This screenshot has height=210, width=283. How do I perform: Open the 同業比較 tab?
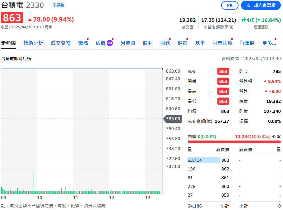point(222,43)
